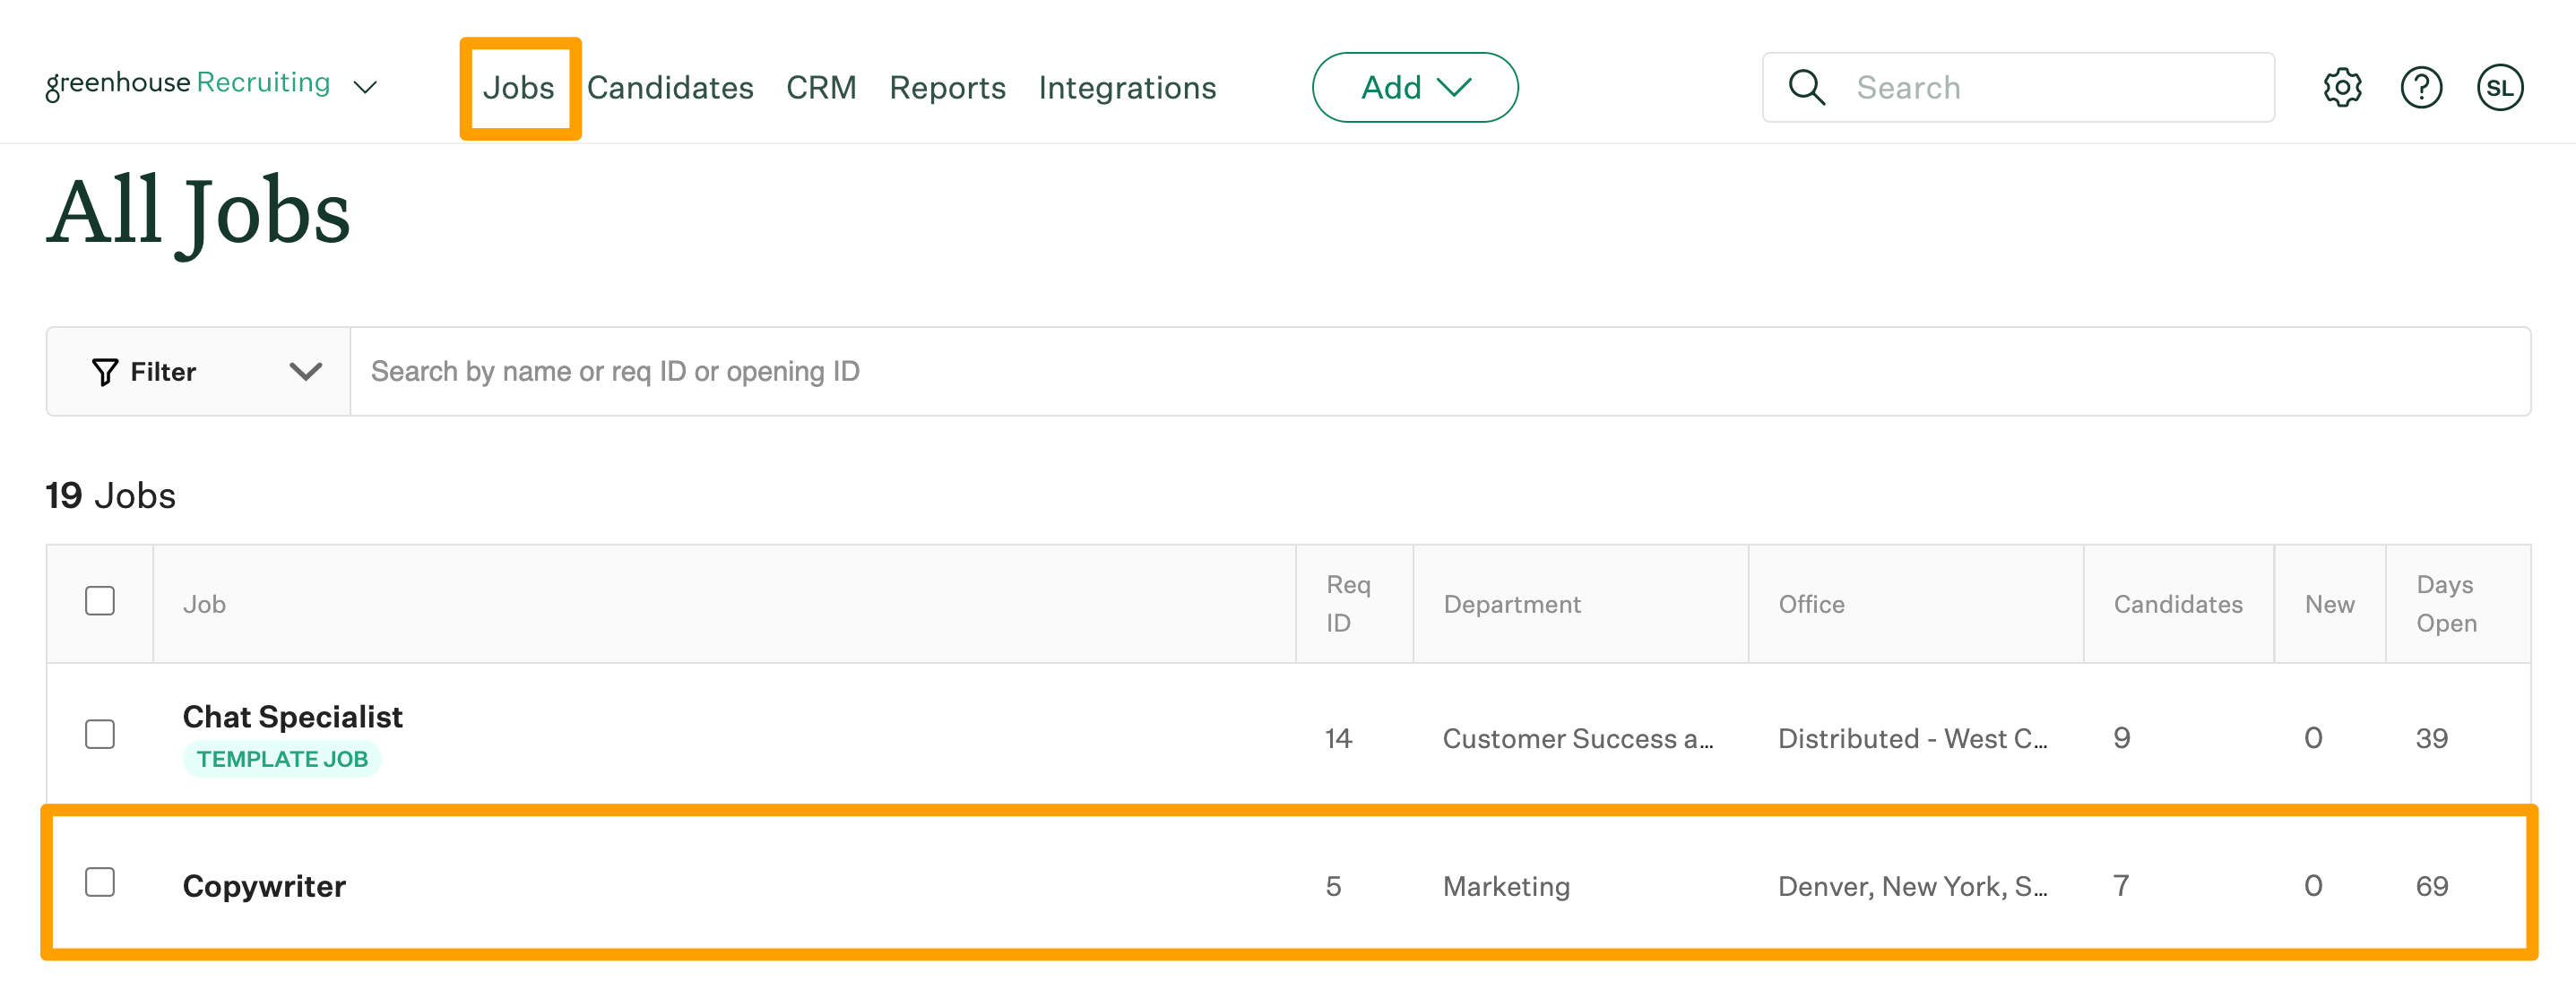This screenshot has height=998, width=2576.
Task: Open the Add dropdown button
Action: 1414,88
